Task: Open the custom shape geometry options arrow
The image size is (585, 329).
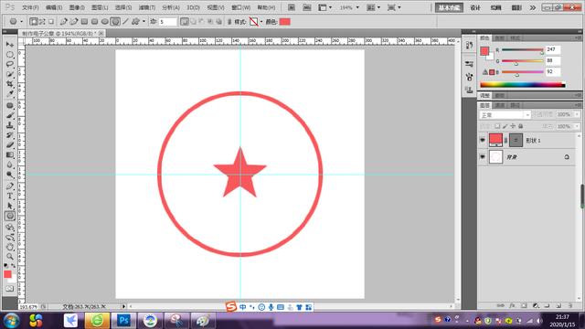Action: coord(144,22)
